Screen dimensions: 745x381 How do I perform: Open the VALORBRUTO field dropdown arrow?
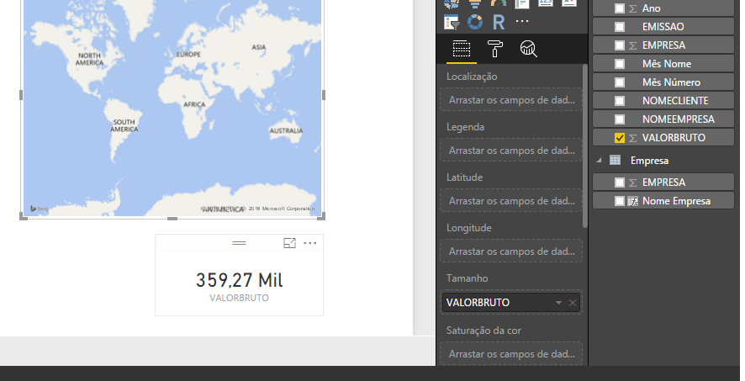[558, 303]
